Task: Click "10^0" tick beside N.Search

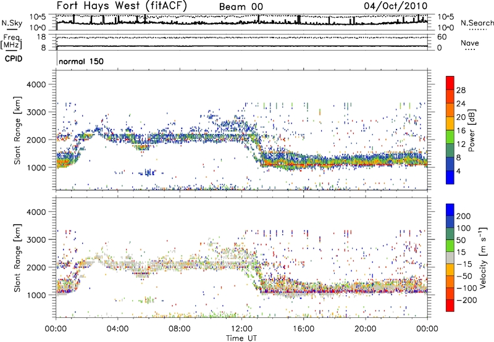Action: coord(446,28)
